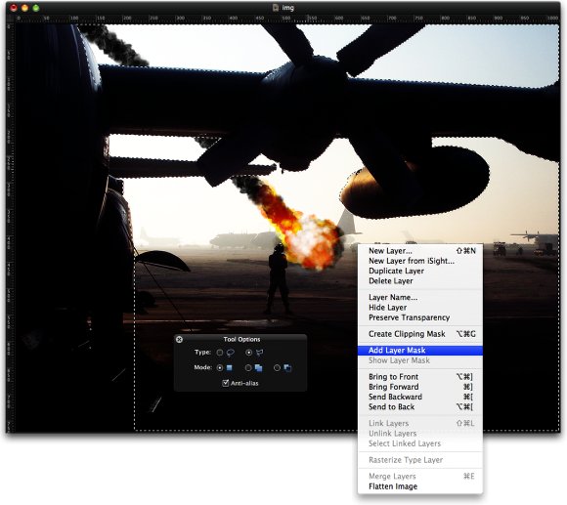Viewport: 567px width, 505px height.
Task: Close the Tool Options panel
Action: [x=179, y=339]
